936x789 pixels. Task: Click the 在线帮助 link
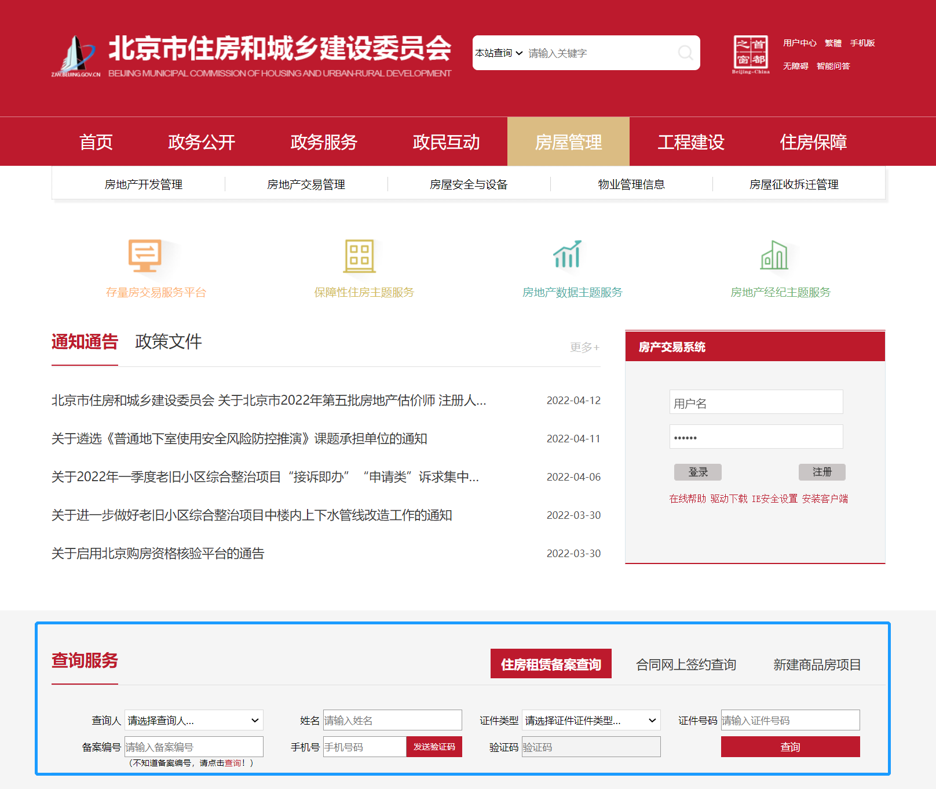[688, 499]
